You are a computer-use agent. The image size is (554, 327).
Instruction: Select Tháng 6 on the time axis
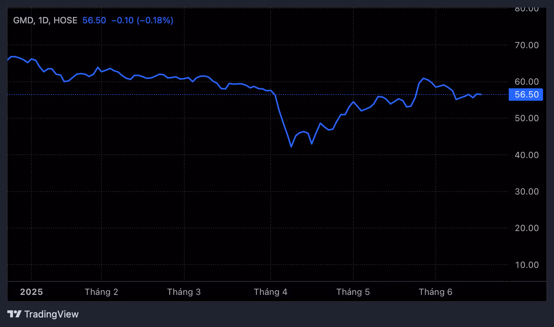coord(435,292)
